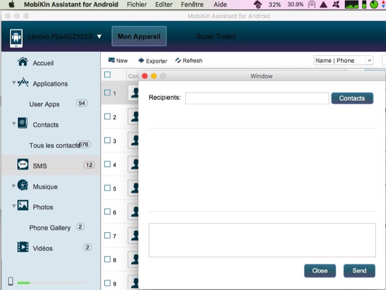Switch to the Super Toolkit tab
This screenshot has width=386, height=290.
click(x=216, y=37)
